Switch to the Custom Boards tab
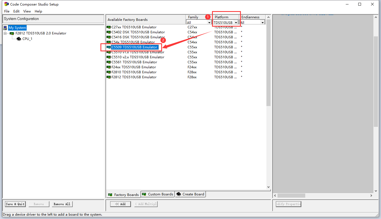This screenshot has width=381, height=219. (158, 194)
